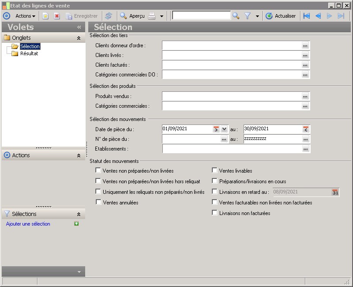Click the search magnifier icon

click(236, 16)
